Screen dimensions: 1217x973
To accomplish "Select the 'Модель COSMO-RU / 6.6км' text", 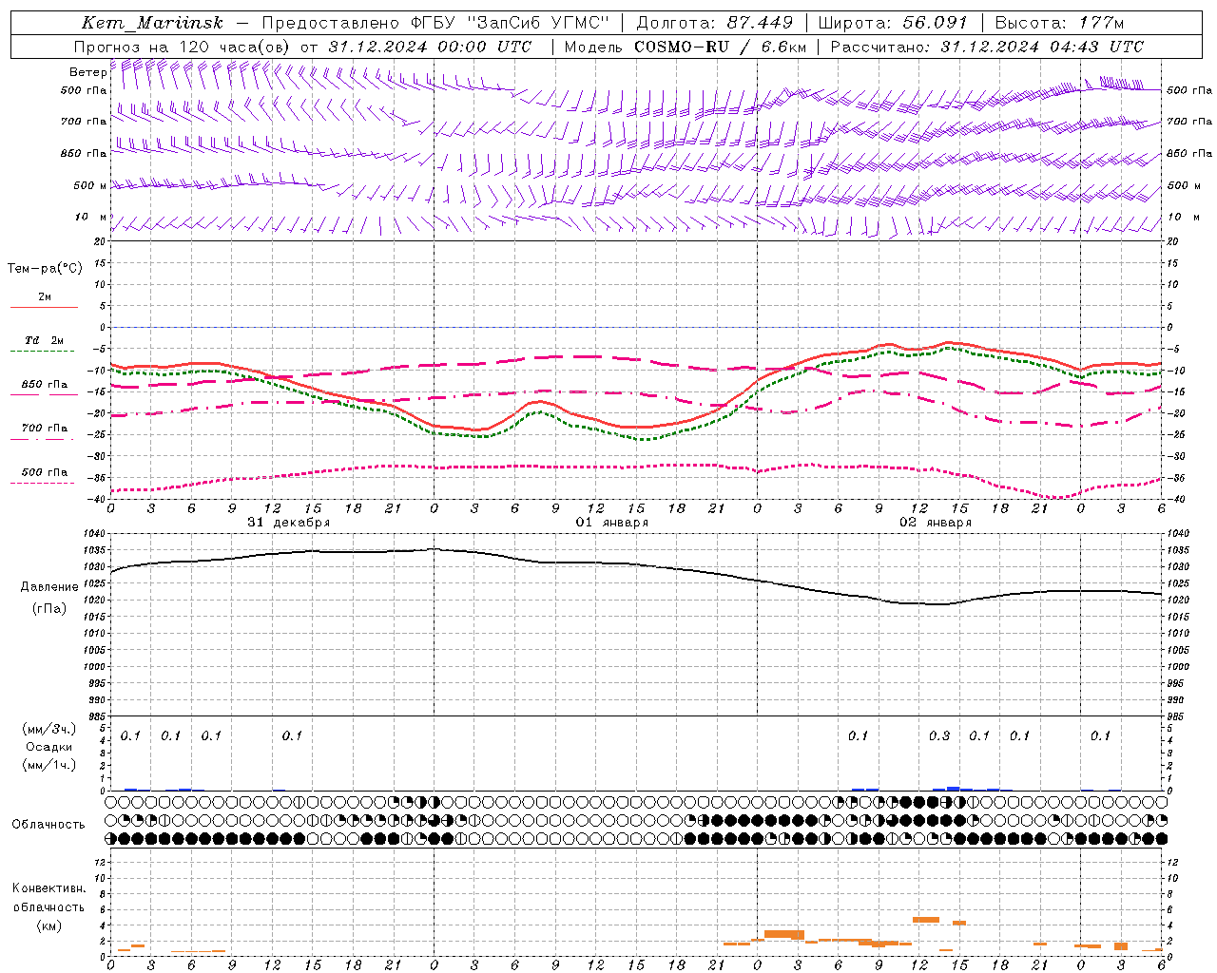I will pyautogui.click(x=685, y=47).
